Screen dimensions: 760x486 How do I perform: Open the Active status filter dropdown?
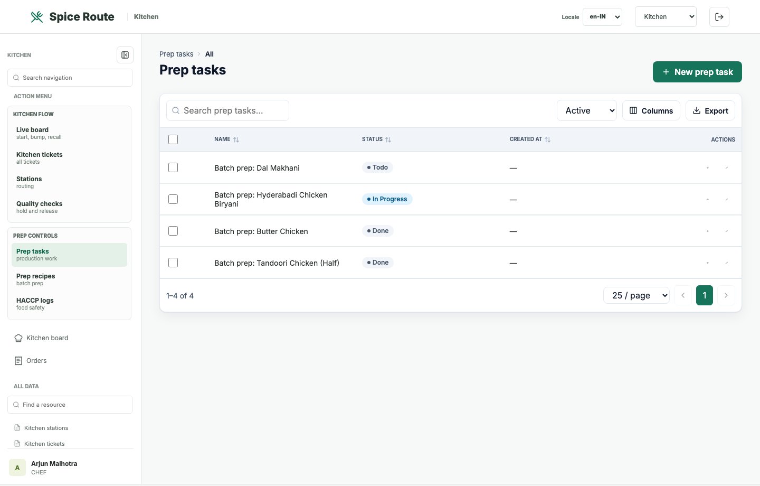[x=587, y=110]
